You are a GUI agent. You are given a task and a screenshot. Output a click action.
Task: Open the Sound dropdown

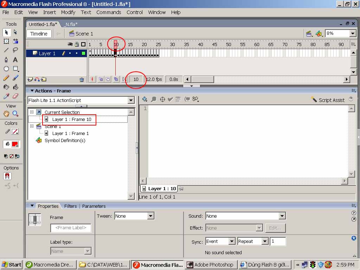282,216
